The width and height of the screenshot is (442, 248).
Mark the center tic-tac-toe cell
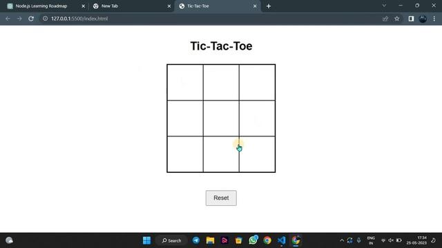click(221, 118)
